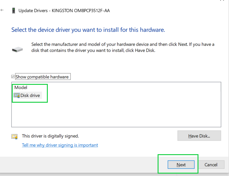Click the Update Drivers KINGSTON title text

64,11
